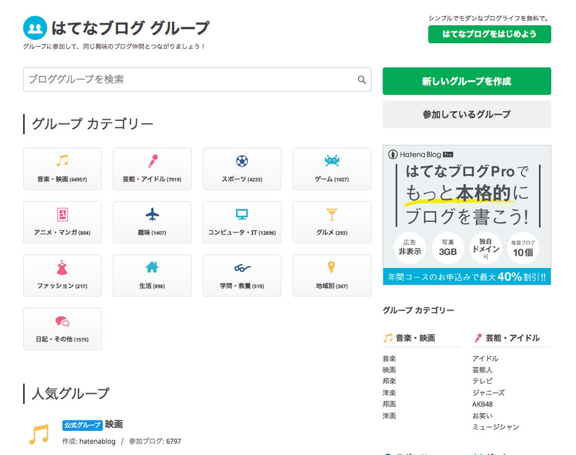Click the 学問・教養 (519) label
576x455 pixels.
click(x=242, y=286)
